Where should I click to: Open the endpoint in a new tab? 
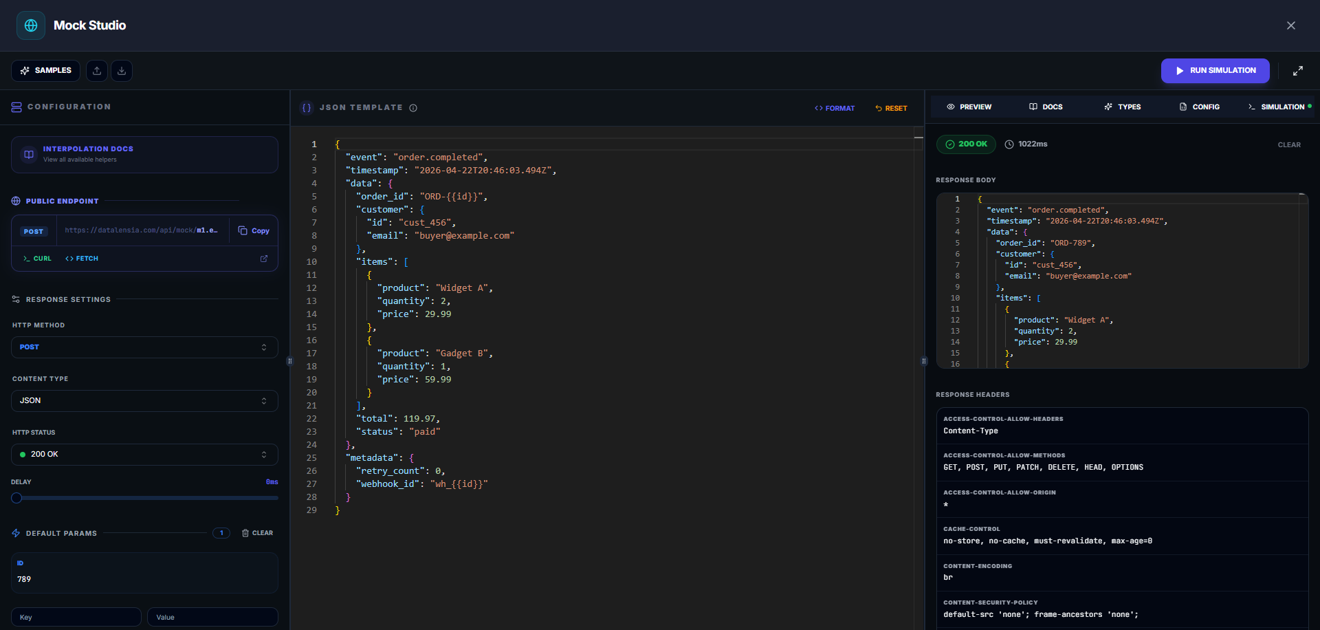tap(264, 259)
